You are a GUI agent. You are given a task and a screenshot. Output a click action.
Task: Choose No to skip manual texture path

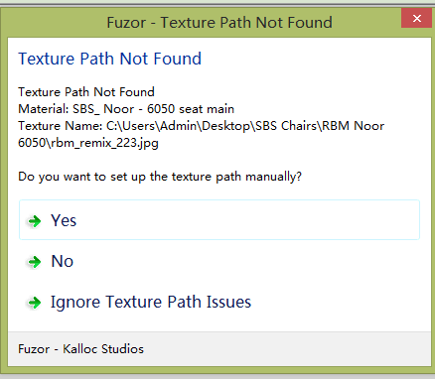(219, 261)
